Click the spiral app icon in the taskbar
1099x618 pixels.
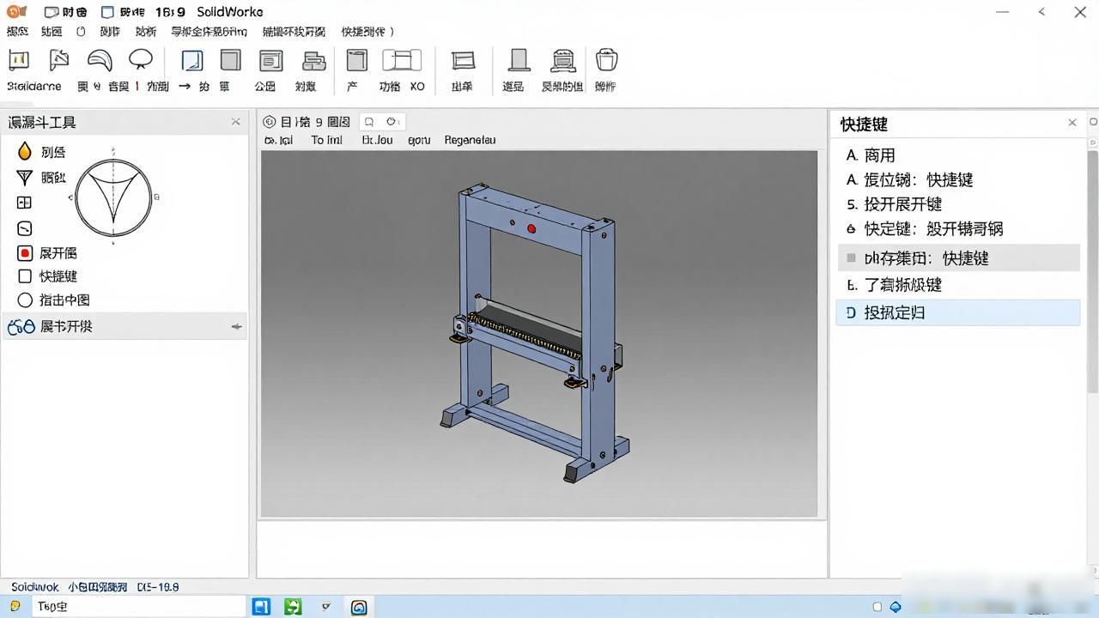359,607
